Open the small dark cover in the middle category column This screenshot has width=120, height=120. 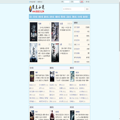[52, 76]
